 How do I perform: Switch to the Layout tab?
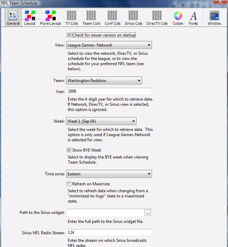click(x=30, y=18)
